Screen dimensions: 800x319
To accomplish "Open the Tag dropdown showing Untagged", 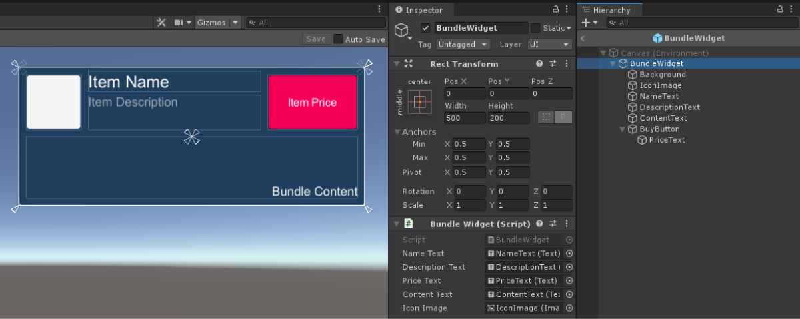I will point(463,45).
